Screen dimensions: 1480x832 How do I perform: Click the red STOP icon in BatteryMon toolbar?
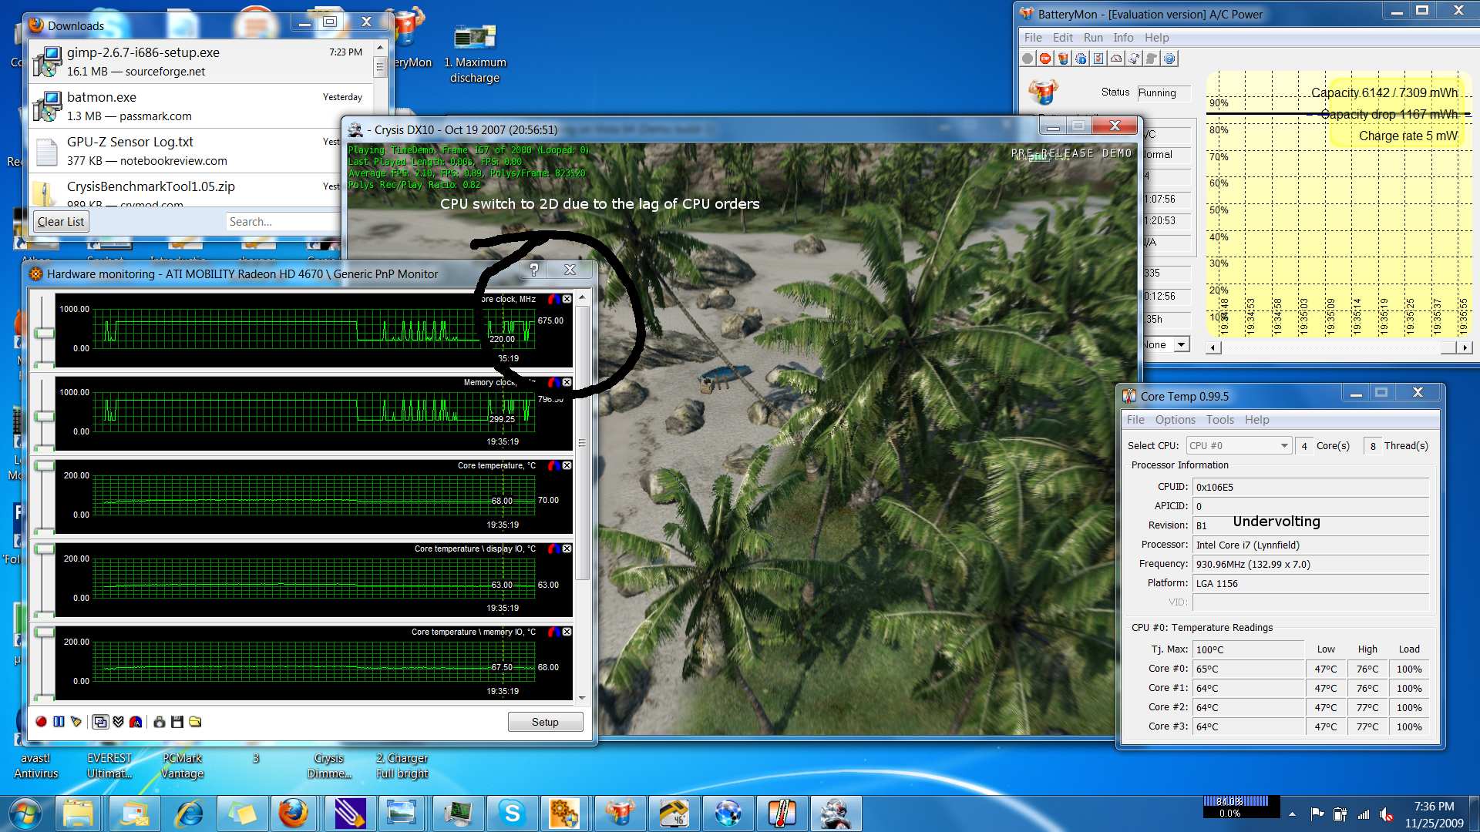(1045, 59)
